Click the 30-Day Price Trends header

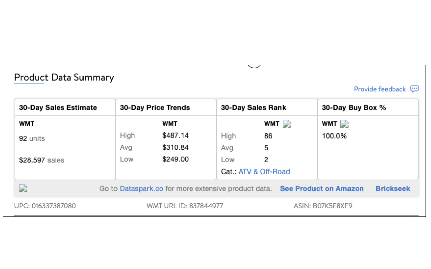[x=155, y=108]
